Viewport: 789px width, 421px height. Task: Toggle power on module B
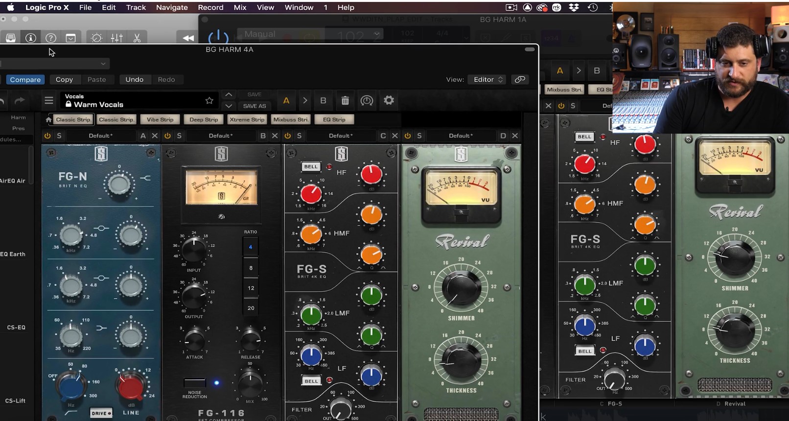(x=167, y=136)
